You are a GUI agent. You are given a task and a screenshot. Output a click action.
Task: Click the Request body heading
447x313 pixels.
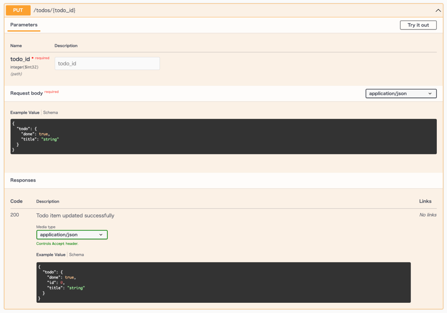27,93
